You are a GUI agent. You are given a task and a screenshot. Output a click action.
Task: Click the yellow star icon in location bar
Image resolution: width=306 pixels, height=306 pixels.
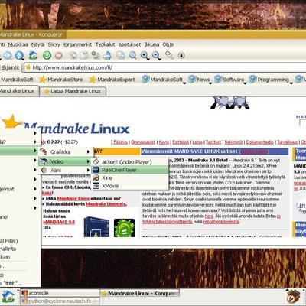point(28,67)
